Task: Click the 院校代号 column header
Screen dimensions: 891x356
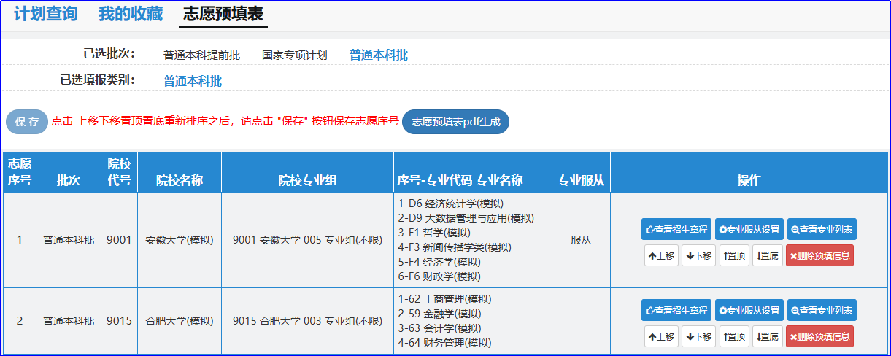Action: tap(120, 172)
